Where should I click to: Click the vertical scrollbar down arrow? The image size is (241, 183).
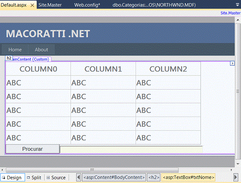point(238,164)
